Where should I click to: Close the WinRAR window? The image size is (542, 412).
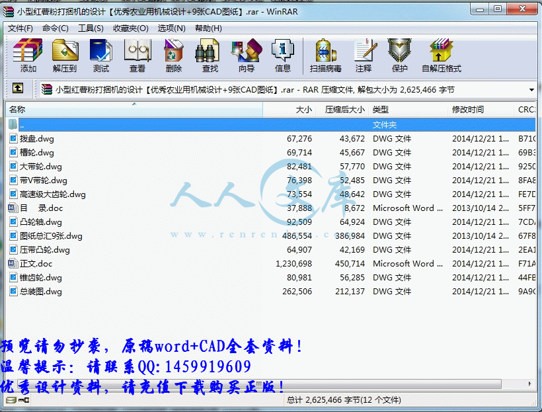(x=523, y=10)
